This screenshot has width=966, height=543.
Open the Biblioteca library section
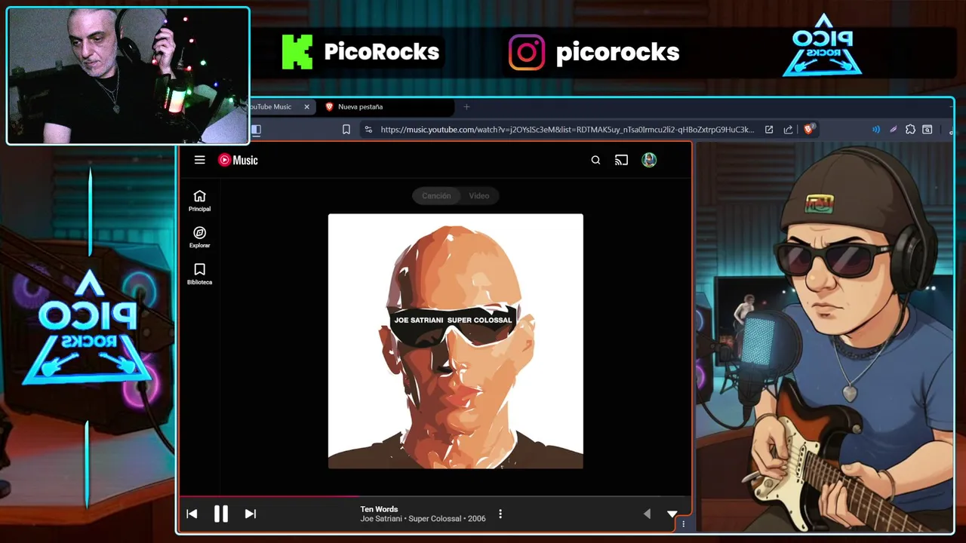point(199,275)
